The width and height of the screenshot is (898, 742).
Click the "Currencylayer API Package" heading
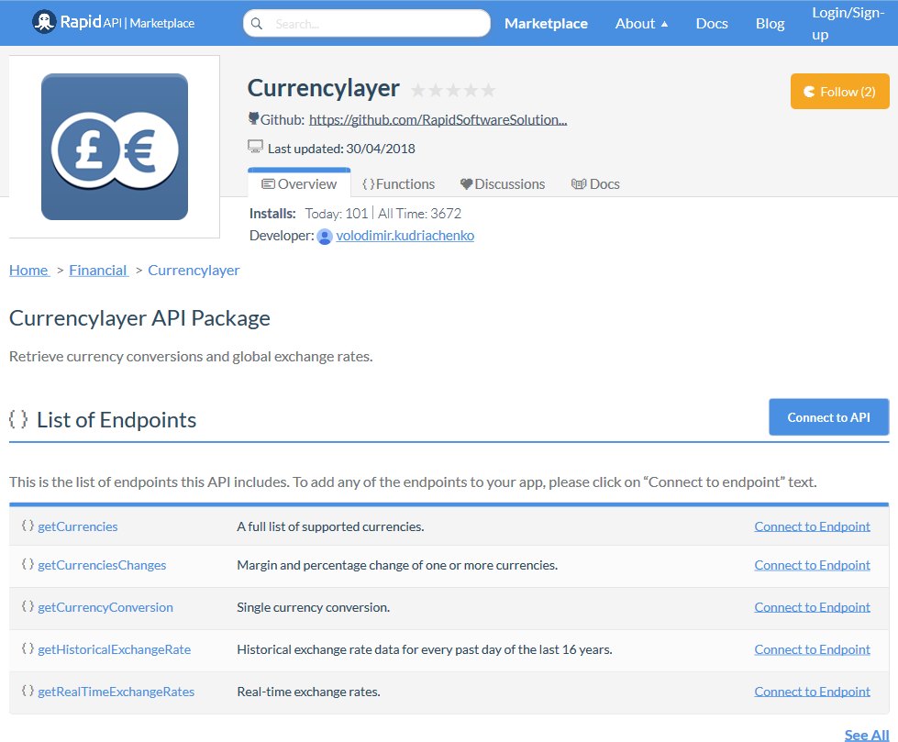point(139,318)
